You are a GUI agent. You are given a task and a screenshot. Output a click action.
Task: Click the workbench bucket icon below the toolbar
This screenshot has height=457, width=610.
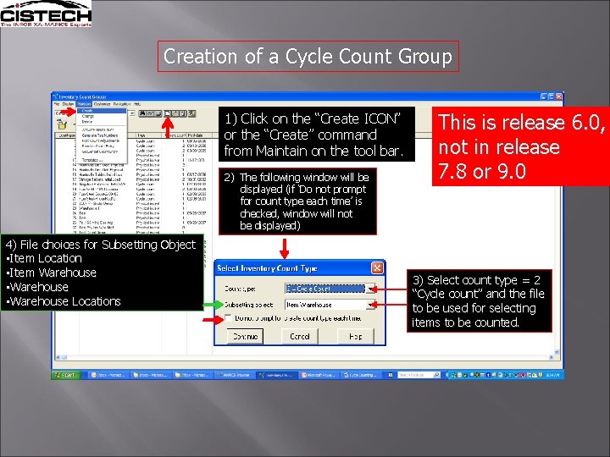(62, 124)
